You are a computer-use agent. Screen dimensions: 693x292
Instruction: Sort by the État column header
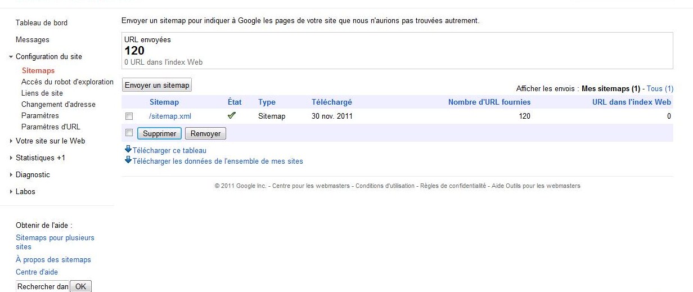click(x=235, y=102)
